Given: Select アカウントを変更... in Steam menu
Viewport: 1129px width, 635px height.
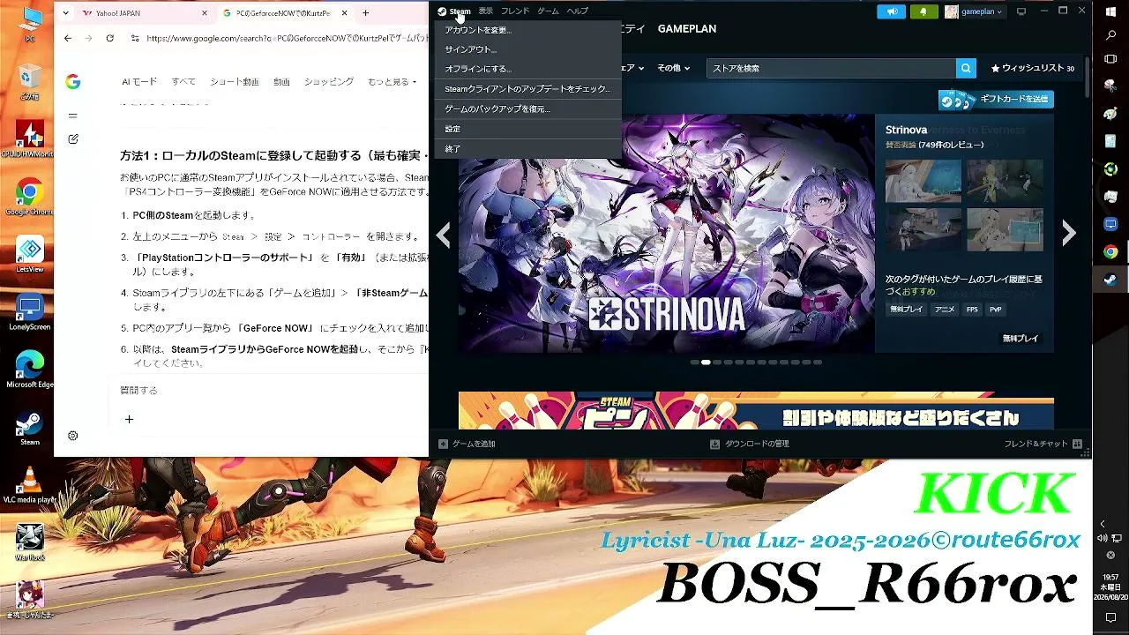Looking at the screenshot, I should (528, 30).
